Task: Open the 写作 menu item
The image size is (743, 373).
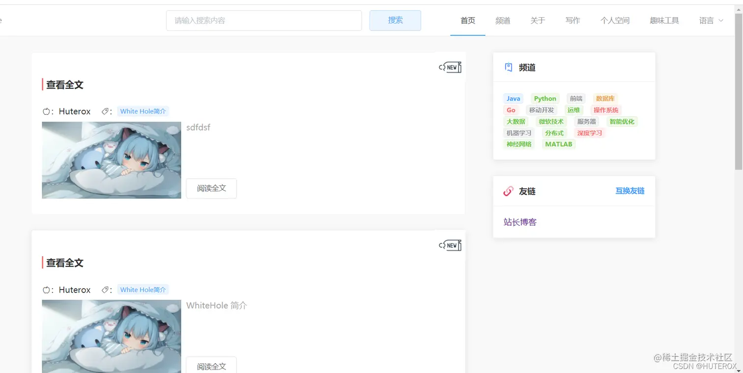Action: (x=572, y=21)
